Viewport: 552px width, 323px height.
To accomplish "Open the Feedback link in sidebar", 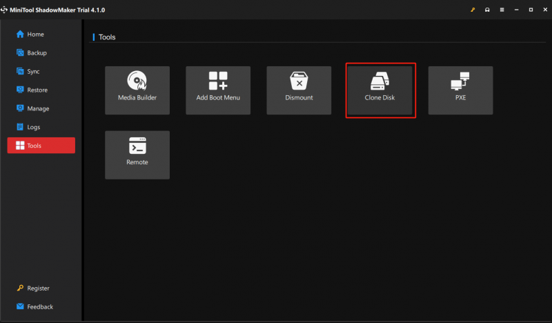I will (35, 307).
